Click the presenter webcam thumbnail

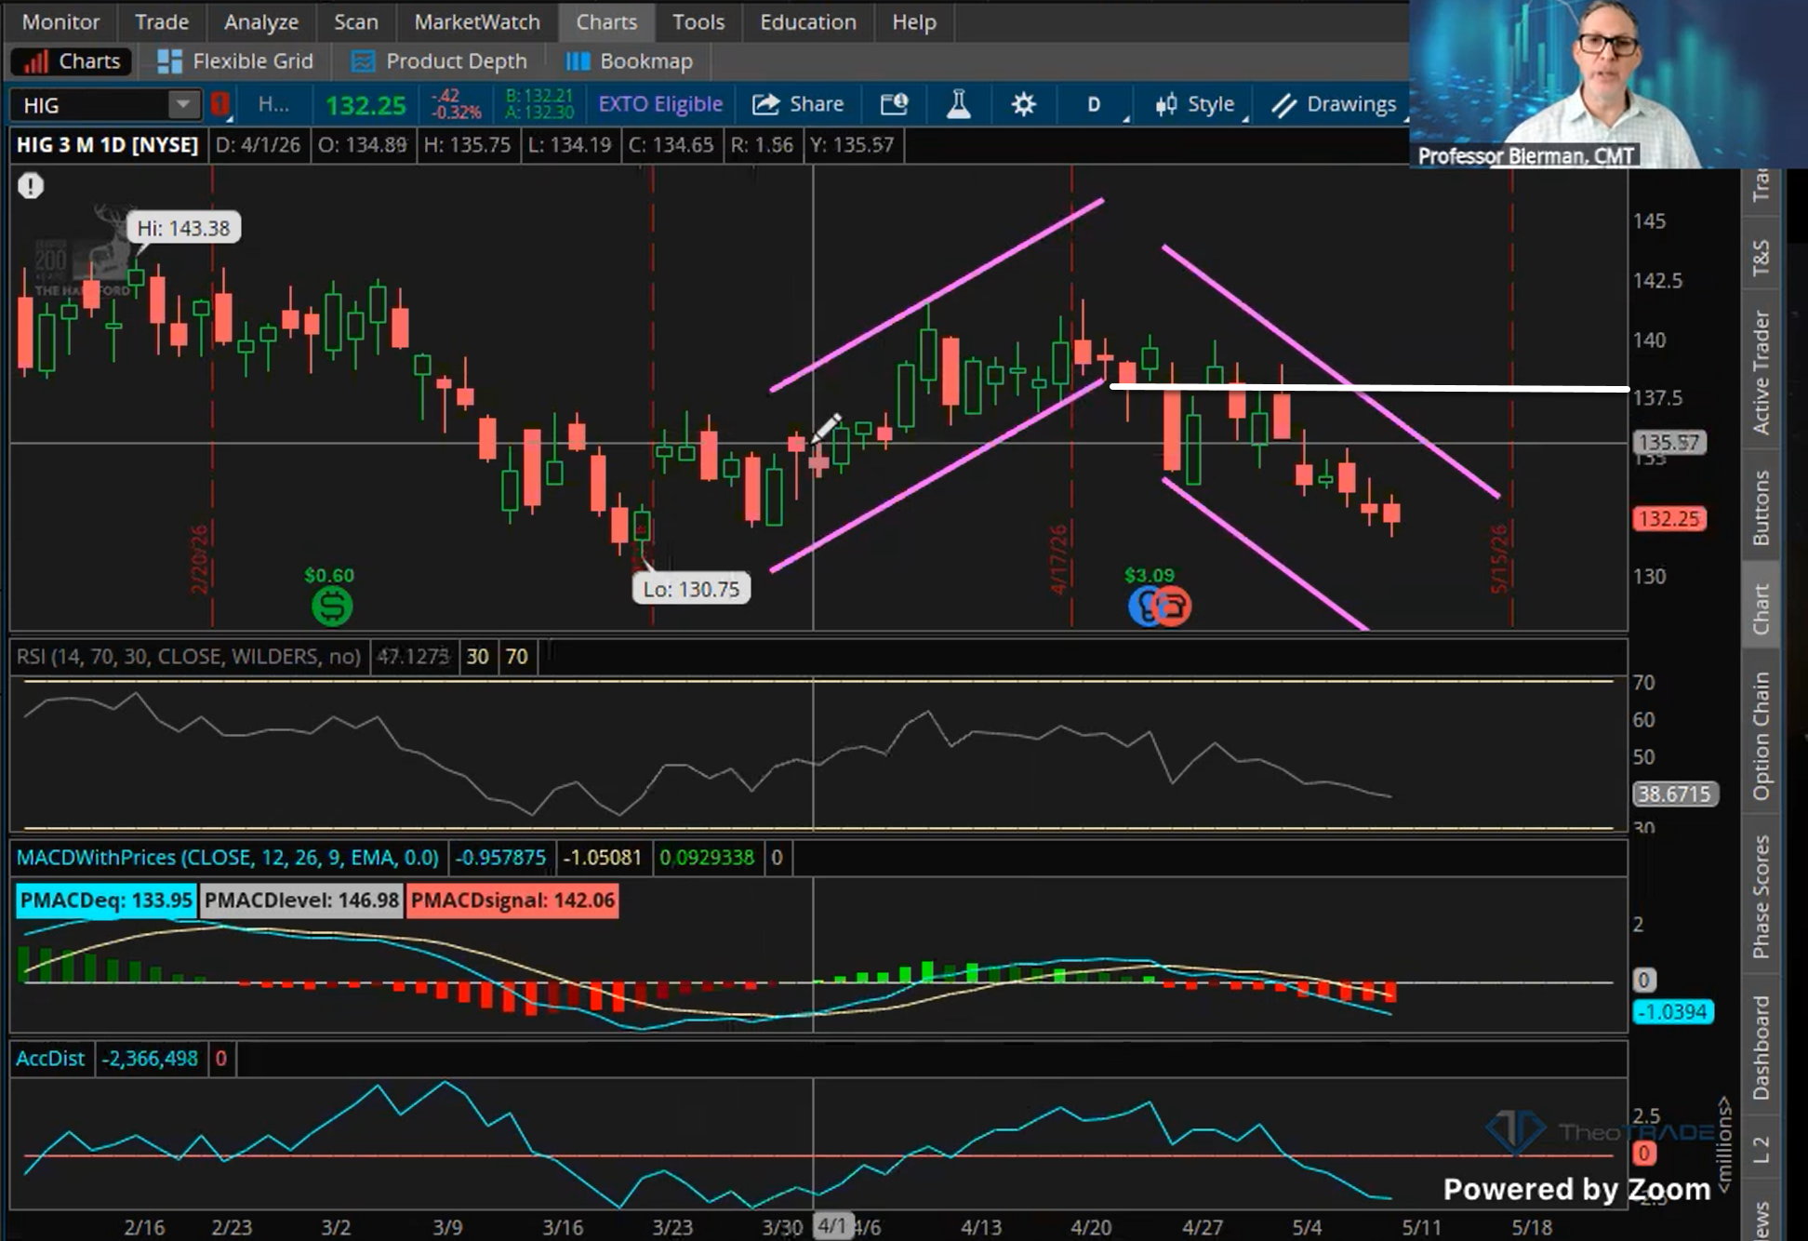coord(1608,84)
